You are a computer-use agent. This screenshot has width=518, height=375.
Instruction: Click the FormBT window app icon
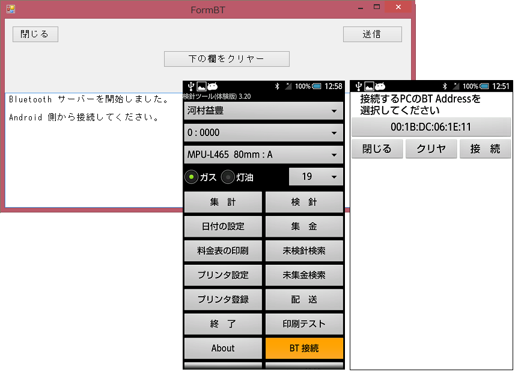click(x=11, y=9)
